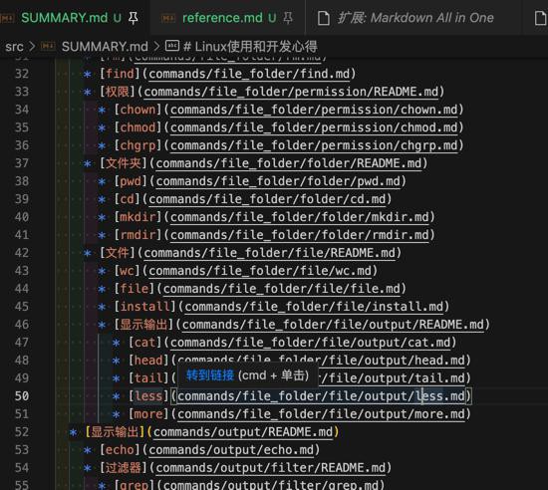This screenshot has width=548, height=490.
Task: Click the file icon of the Markdown All in One tab
Action: pos(323,18)
